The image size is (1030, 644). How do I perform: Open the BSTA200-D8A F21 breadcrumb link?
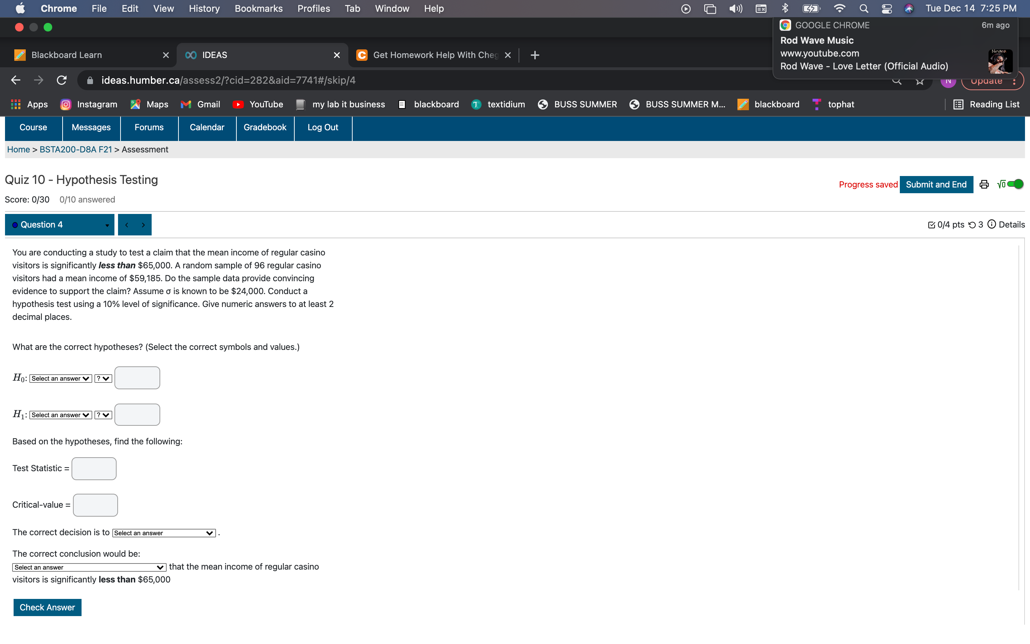coord(75,150)
